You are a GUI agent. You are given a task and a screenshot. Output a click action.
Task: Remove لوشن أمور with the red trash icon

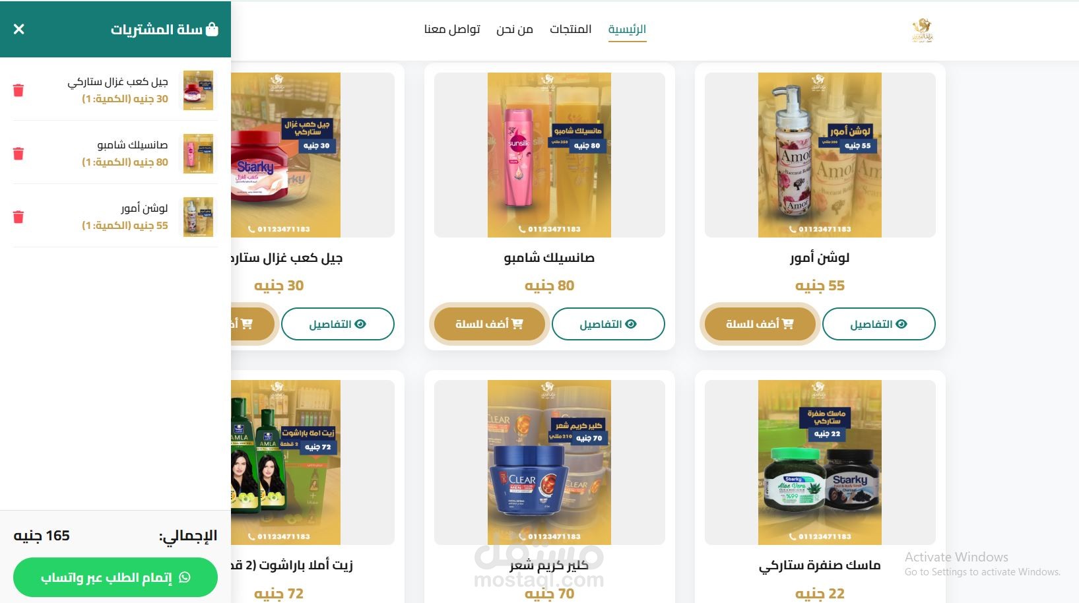click(x=18, y=217)
